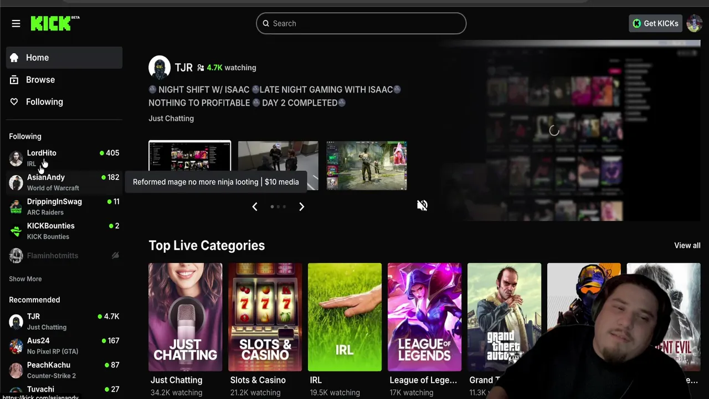This screenshot has height=399, width=709.
Task: Click 'Slots & Casino' category title
Action: tap(258, 380)
